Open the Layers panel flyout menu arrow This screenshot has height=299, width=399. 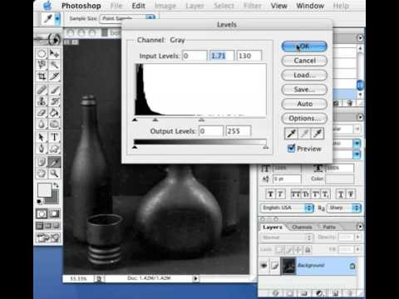click(x=360, y=227)
